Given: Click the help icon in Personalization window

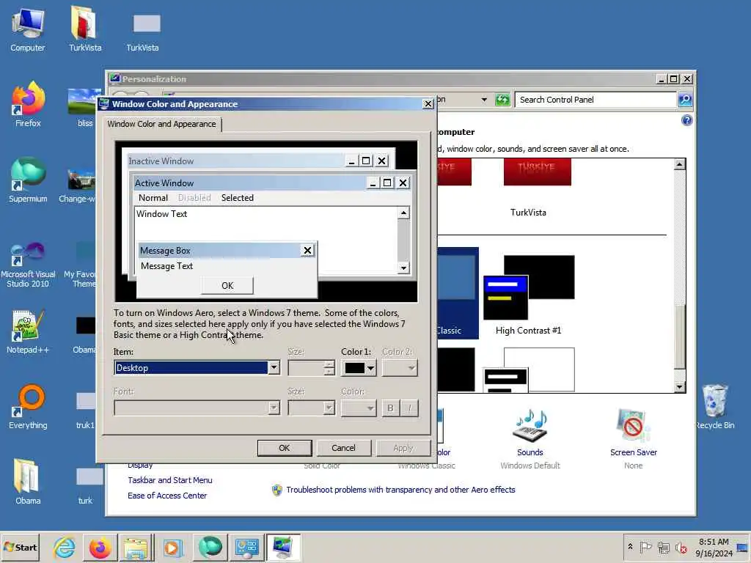Looking at the screenshot, I should pos(686,120).
